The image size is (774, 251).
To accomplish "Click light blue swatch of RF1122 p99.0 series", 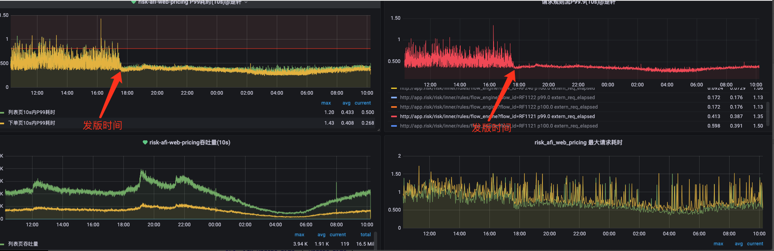I will (394, 98).
